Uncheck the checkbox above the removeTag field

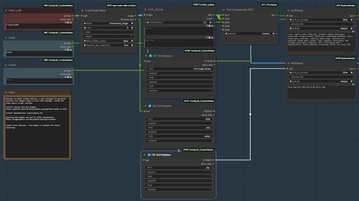(x=209, y=37)
